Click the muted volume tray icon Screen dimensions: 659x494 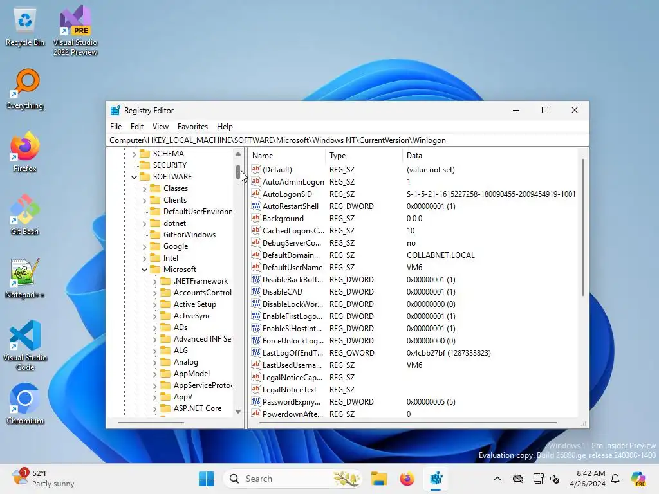[555, 479]
